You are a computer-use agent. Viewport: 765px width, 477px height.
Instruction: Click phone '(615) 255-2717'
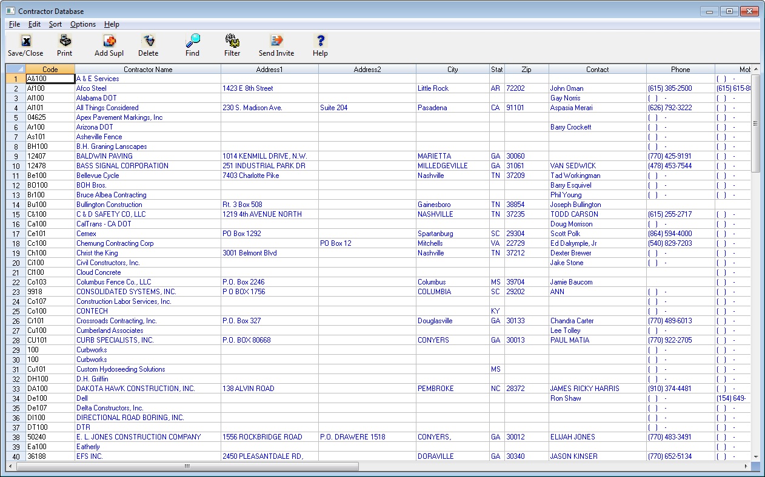[x=681, y=214]
